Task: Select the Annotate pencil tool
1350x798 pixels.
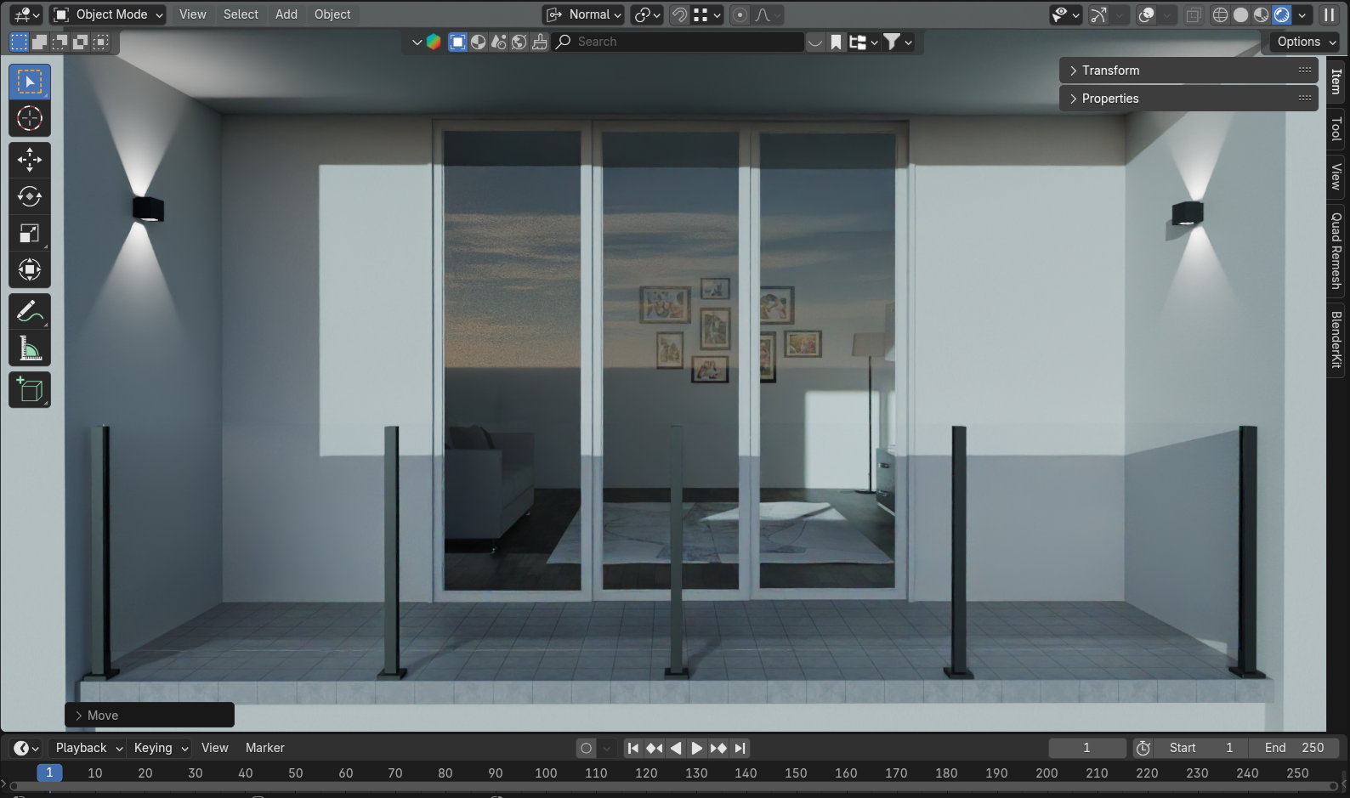Action: (30, 312)
